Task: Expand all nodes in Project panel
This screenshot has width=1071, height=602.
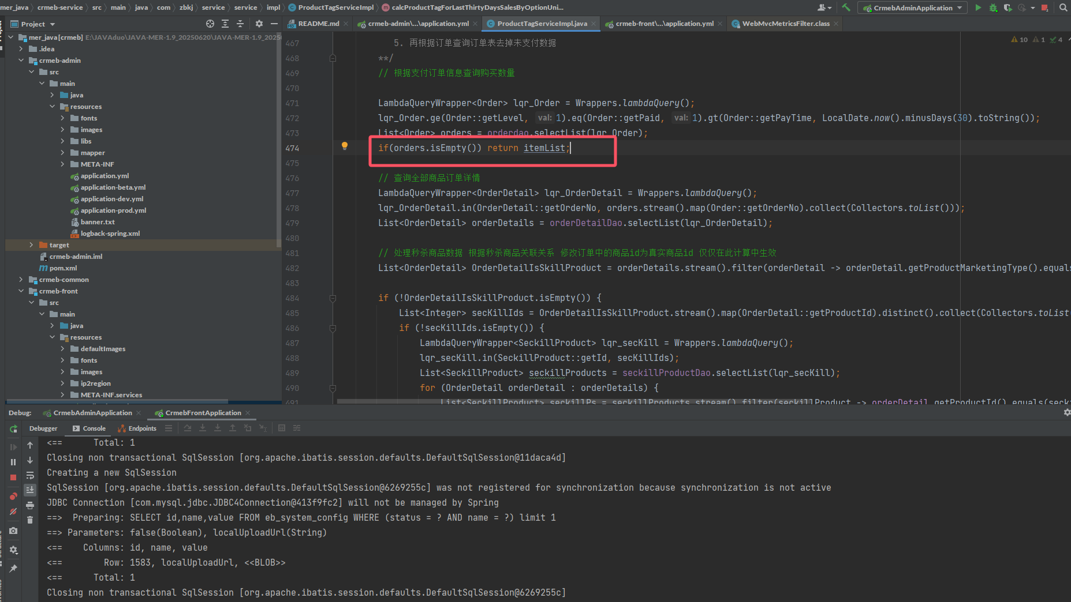Action: coord(225,24)
